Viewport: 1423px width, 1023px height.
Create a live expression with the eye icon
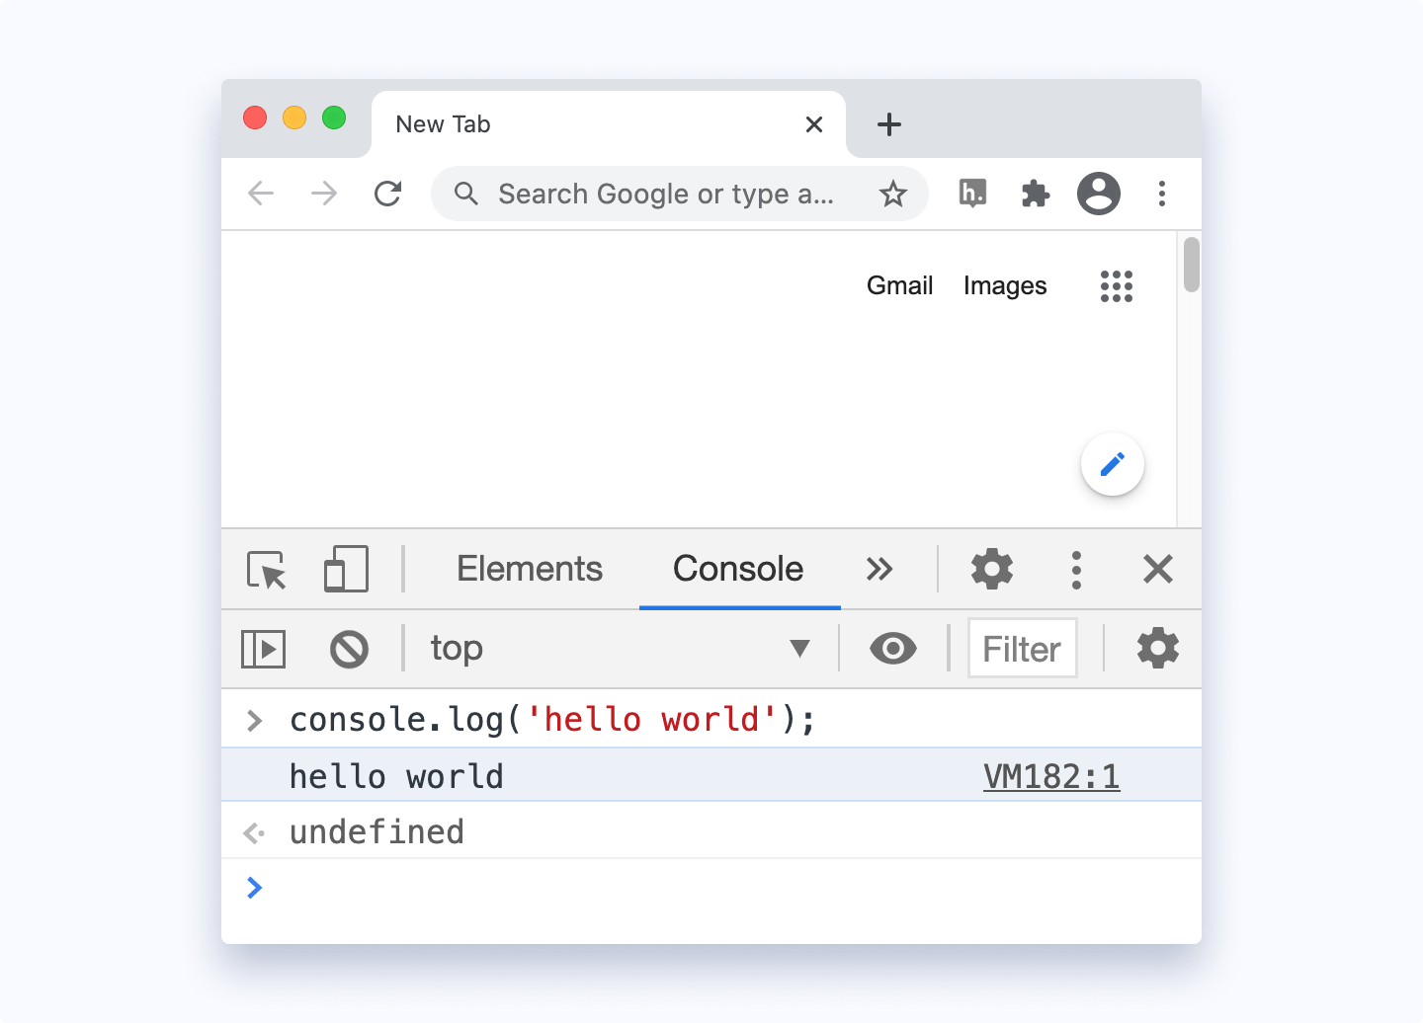point(892,649)
